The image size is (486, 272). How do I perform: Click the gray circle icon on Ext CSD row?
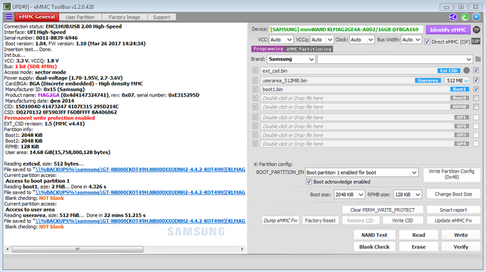pyautogui.click(x=467, y=71)
